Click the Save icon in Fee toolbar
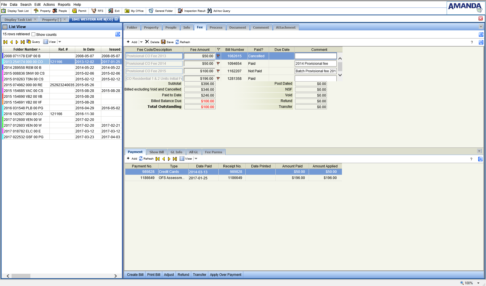486x286 pixels. click(163, 42)
